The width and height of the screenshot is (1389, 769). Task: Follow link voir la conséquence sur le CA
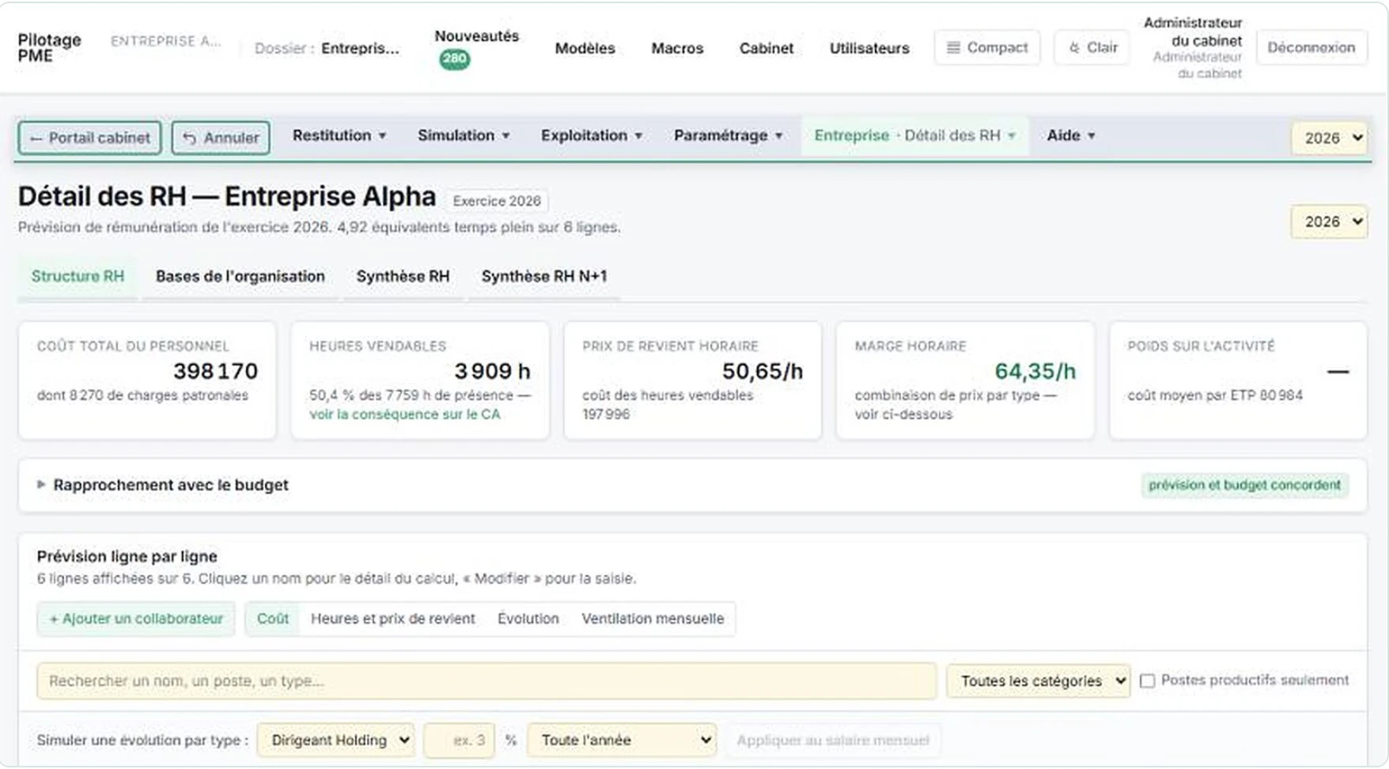(x=404, y=414)
